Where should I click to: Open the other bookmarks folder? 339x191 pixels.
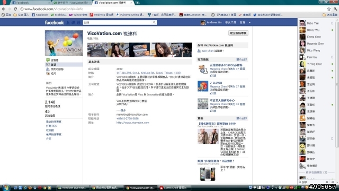pos(329,15)
